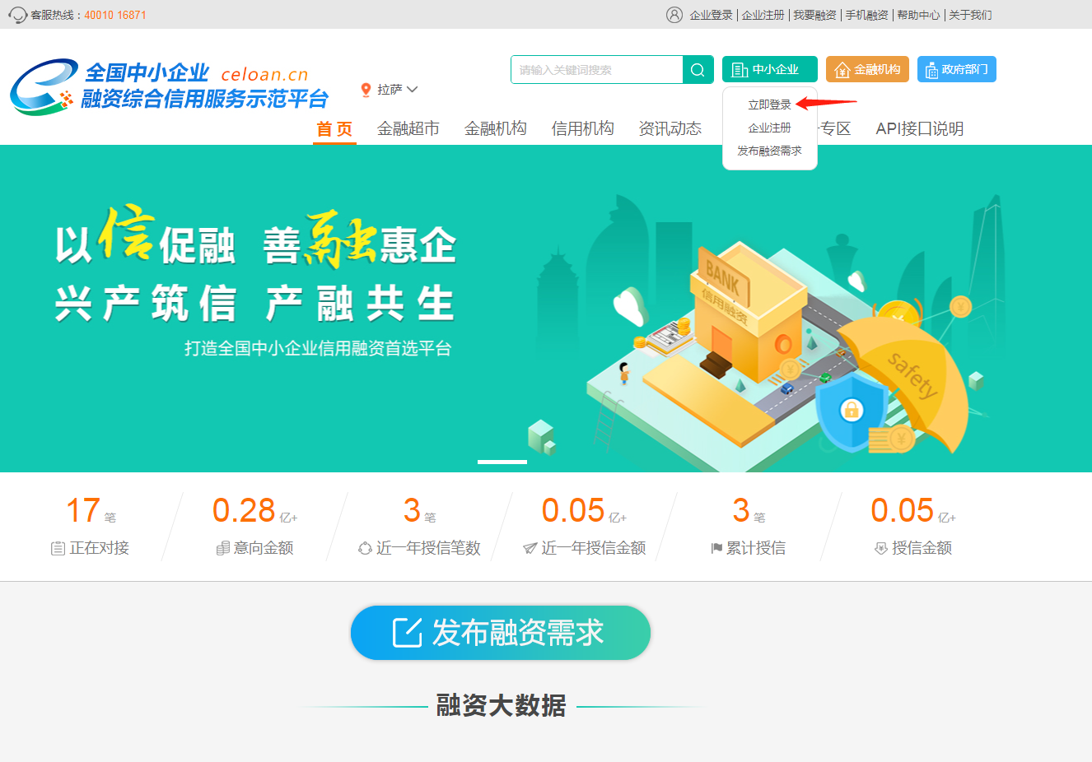The width and height of the screenshot is (1092, 762).
Task: Click the banner carousel indicator bar
Action: point(502,462)
